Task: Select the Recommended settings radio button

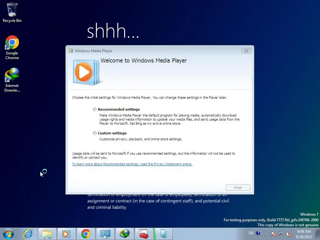Action: pyautogui.click(x=94, y=109)
